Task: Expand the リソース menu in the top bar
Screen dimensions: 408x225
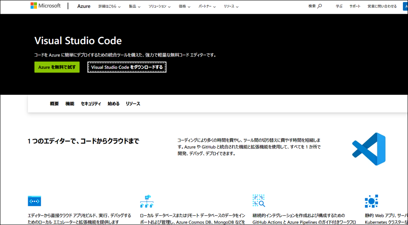Action: (231, 7)
